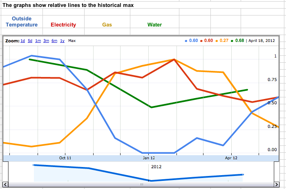Click the blue legend dot for temperature
286x189 pixels.
pyautogui.click(x=186, y=41)
